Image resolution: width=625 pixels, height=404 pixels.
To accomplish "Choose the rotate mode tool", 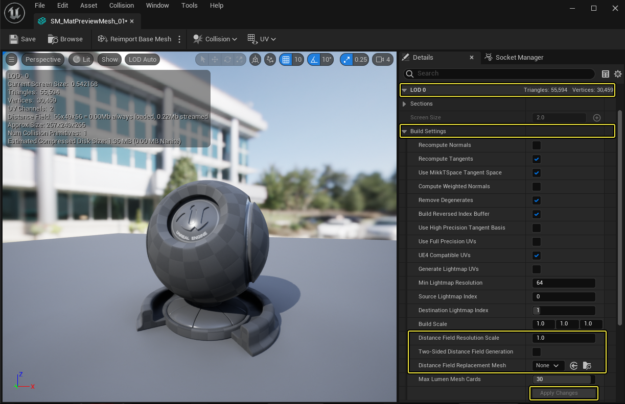I will (x=227, y=60).
